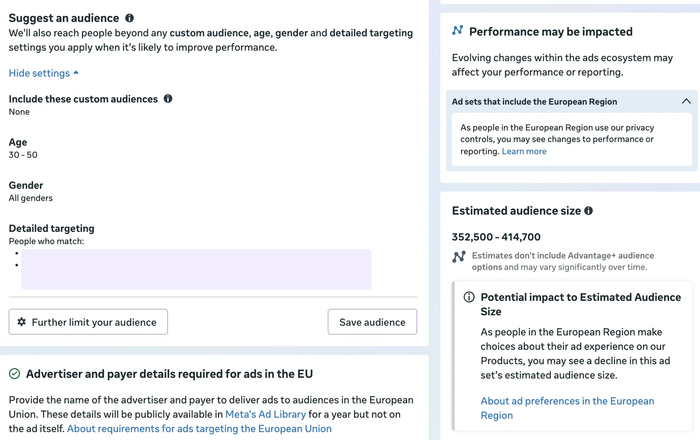Click info icon beside Estimated audience size
This screenshot has height=440, width=700.
pyautogui.click(x=588, y=211)
